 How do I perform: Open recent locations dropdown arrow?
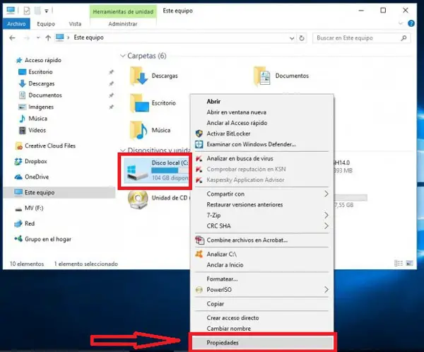(x=38, y=38)
